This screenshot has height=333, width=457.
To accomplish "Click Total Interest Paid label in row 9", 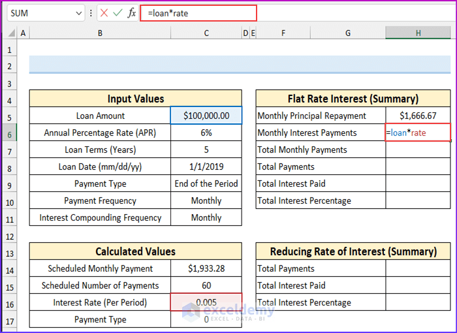I will tap(321, 183).
